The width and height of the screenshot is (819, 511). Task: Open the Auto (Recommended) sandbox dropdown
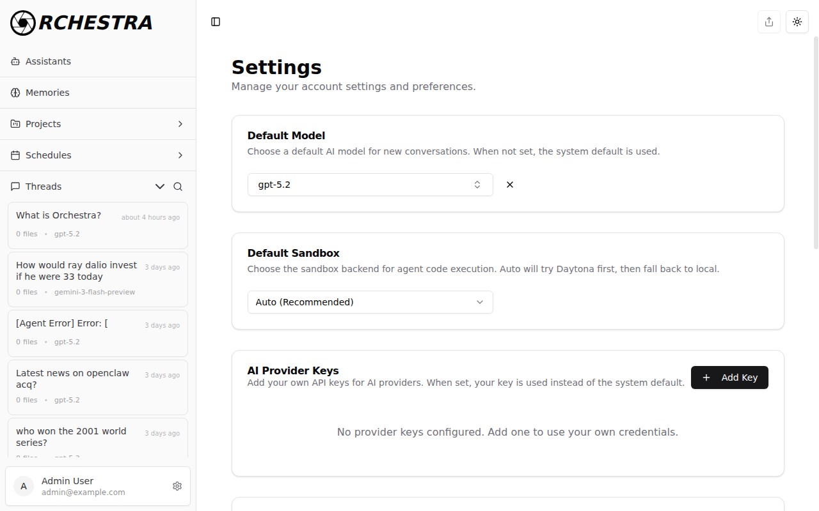coord(370,302)
